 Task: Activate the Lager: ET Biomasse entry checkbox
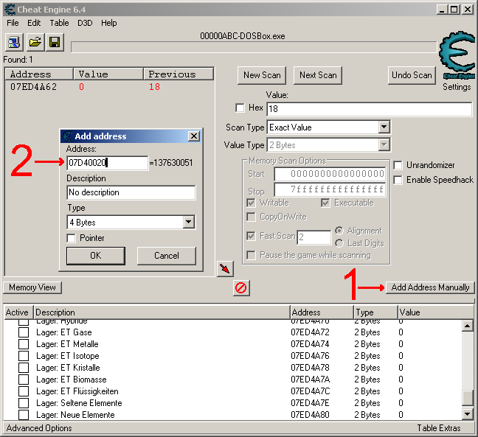(x=24, y=380)
